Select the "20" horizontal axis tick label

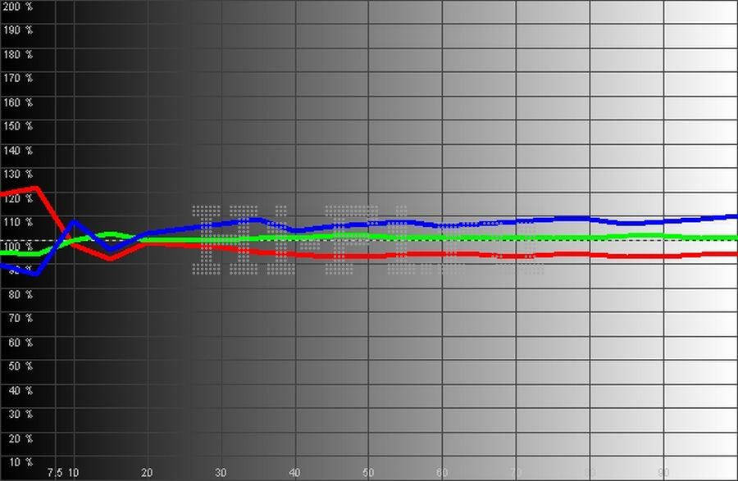tap(147, 473)
